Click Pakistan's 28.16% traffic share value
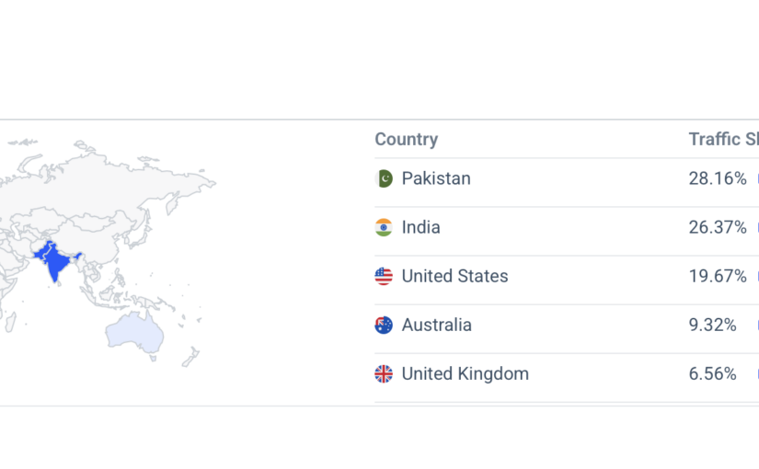759x469 pixels. [x=718, y=178]
